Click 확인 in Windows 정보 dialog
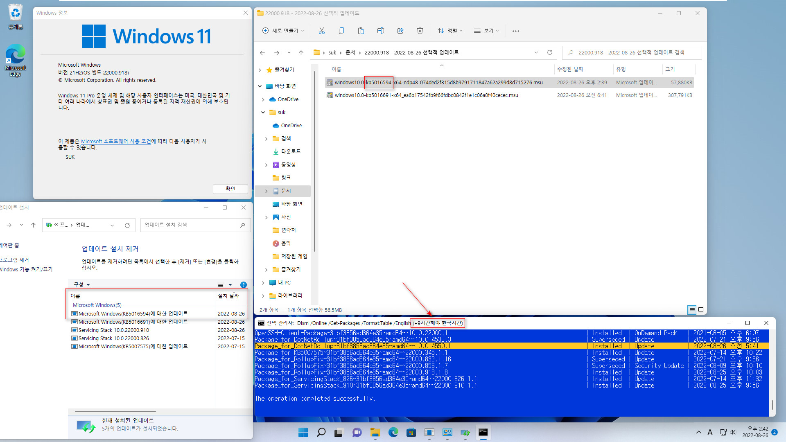This screenshot has height=442, width=786. click(x=230, y=189)
